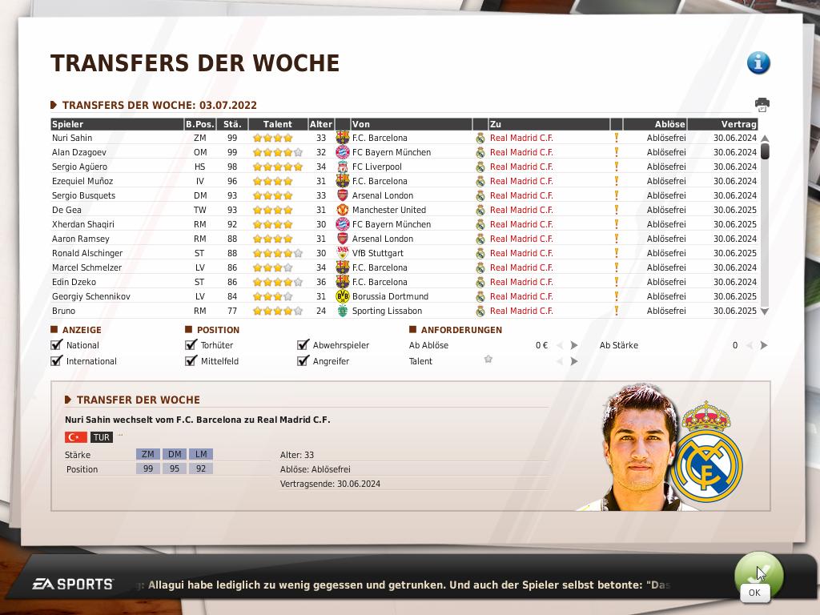Click the transfer list scrollbar thumb

coord(765,151)
